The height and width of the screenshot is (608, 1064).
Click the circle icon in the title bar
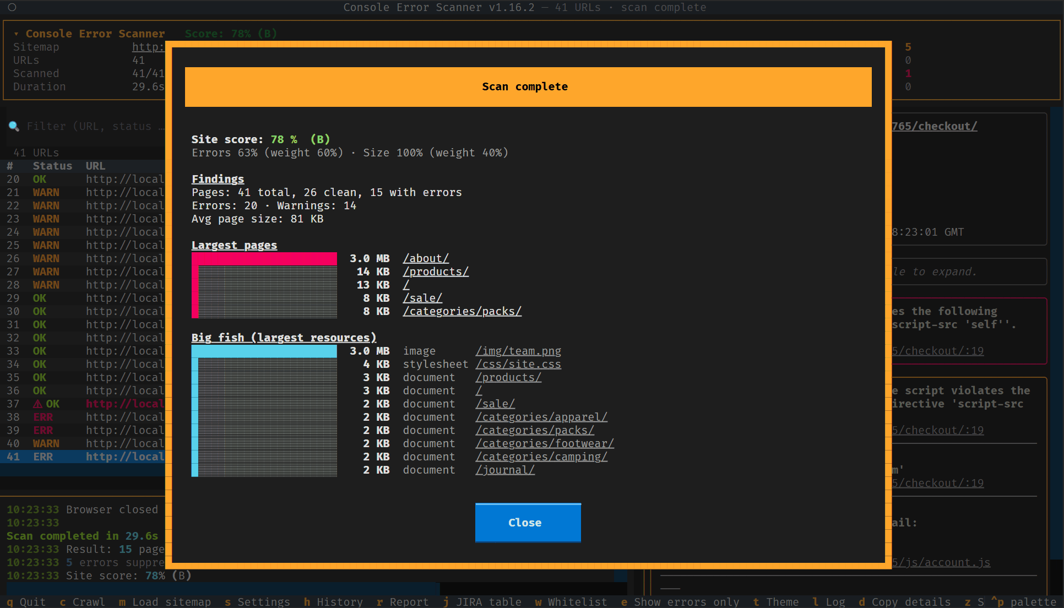pyautogui.click(x=12, y=7)
